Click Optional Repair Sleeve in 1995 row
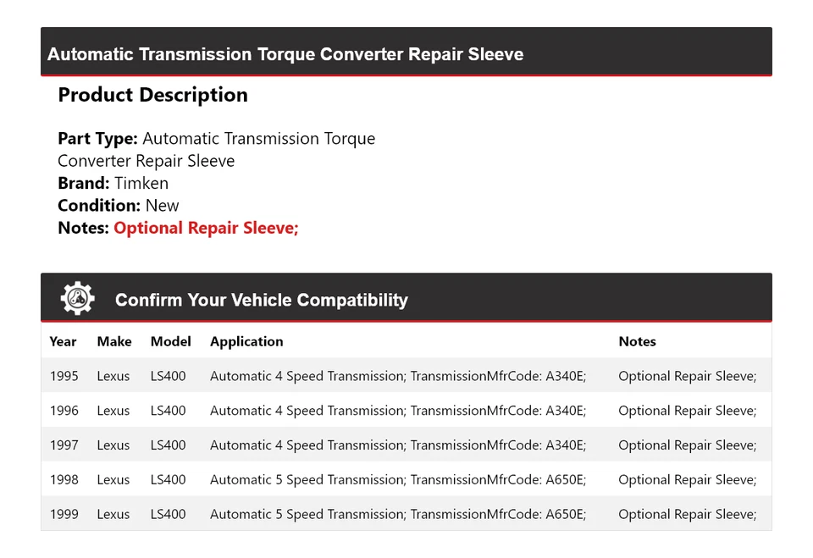Image resolution: width=813 pixels, height=558 pixels. (x=688, y=376)
